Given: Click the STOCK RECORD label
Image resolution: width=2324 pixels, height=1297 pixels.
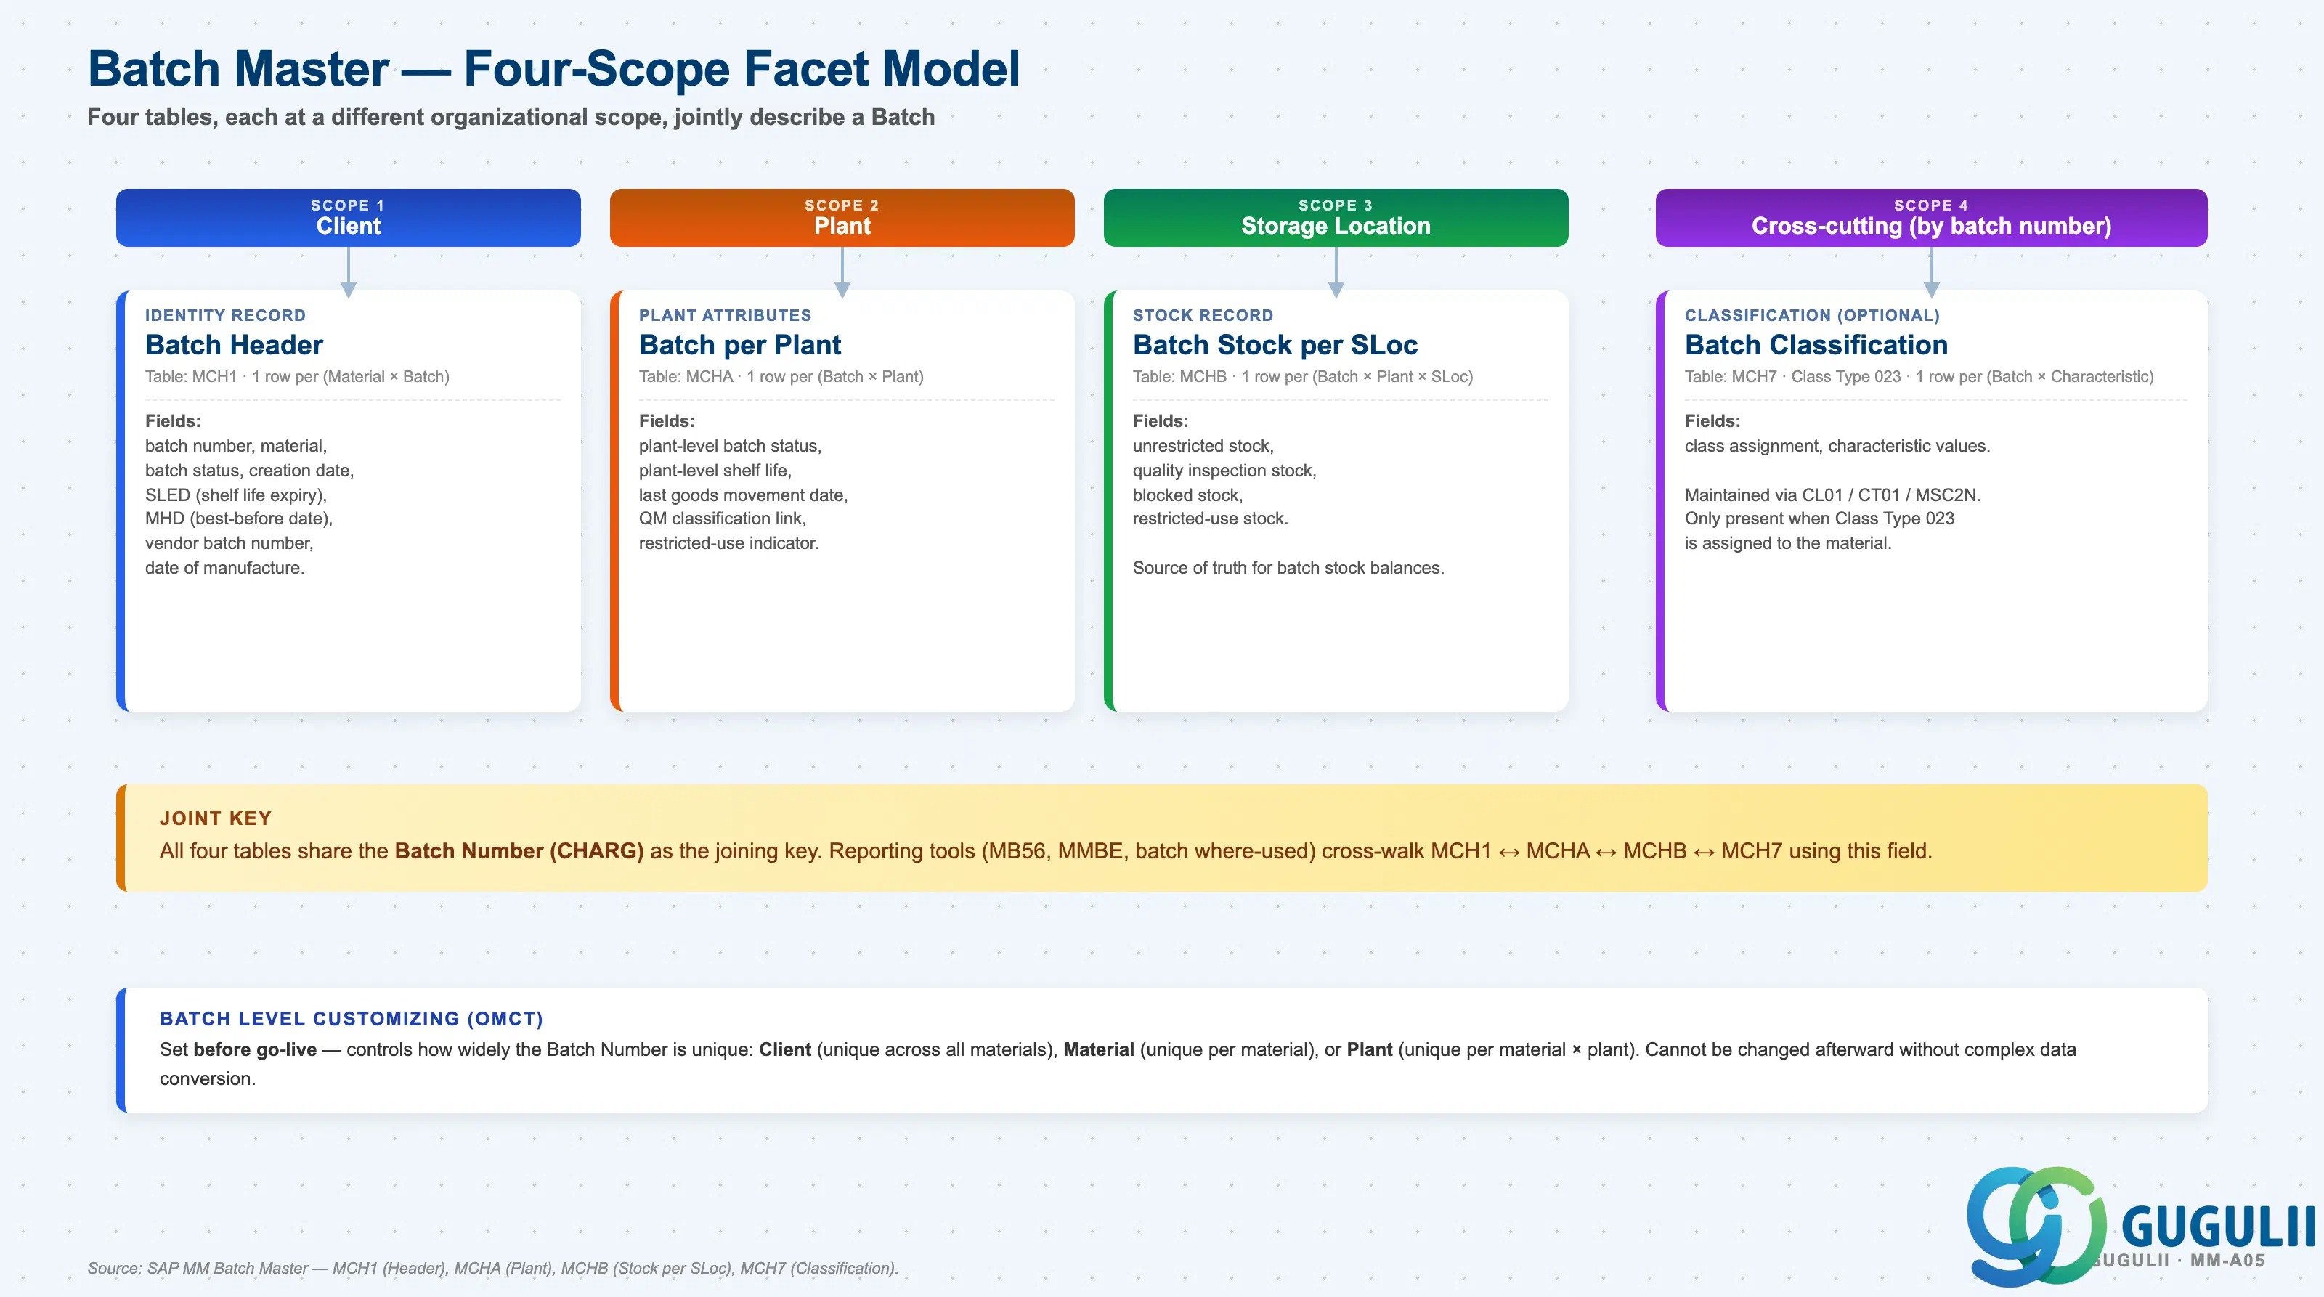Looking at the screenshot, I should point(1203,314).
